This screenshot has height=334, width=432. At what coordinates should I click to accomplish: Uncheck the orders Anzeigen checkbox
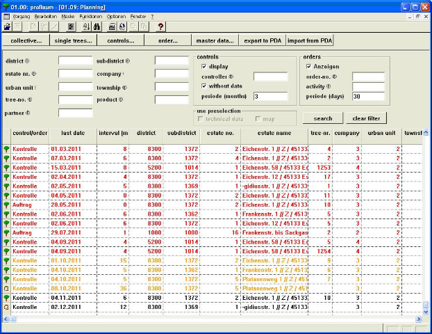point(309,66)
